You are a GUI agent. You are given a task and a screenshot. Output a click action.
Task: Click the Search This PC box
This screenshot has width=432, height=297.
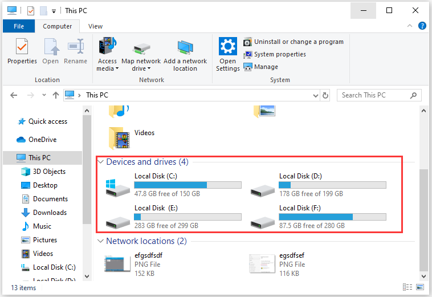tap(379, 95)
